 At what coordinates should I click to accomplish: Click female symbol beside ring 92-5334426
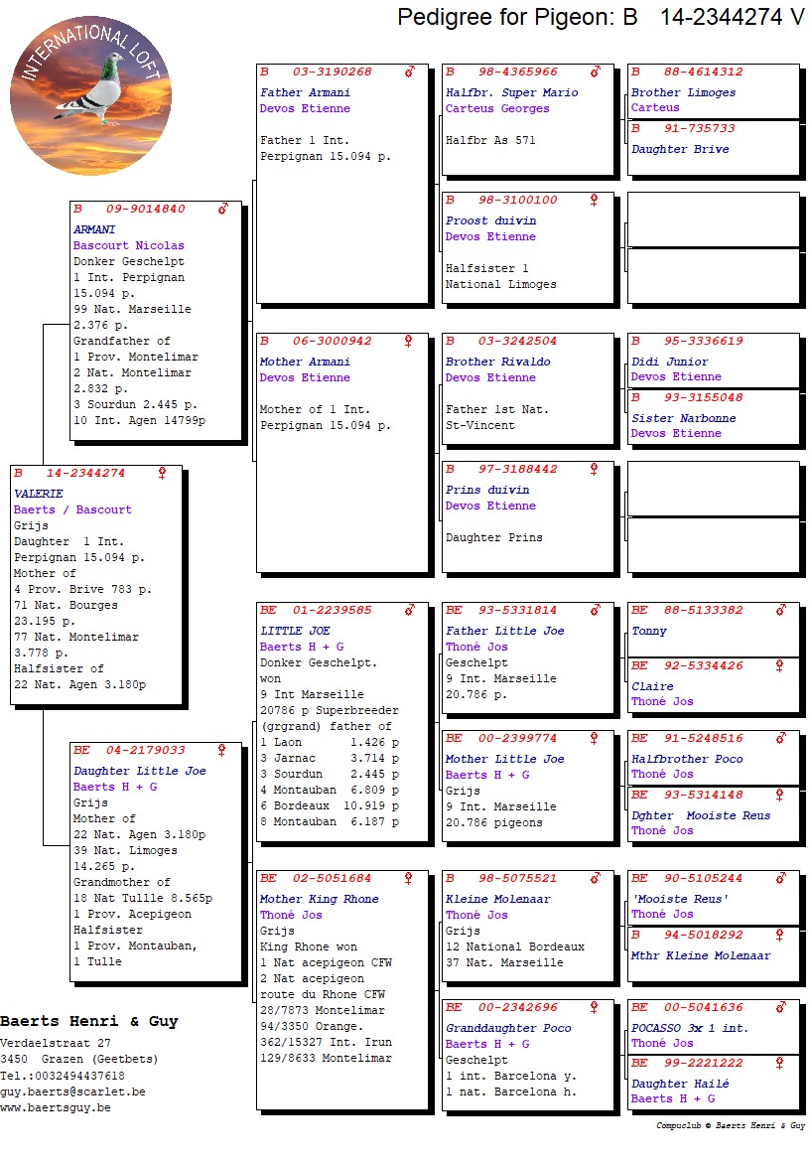pos(780,665)
